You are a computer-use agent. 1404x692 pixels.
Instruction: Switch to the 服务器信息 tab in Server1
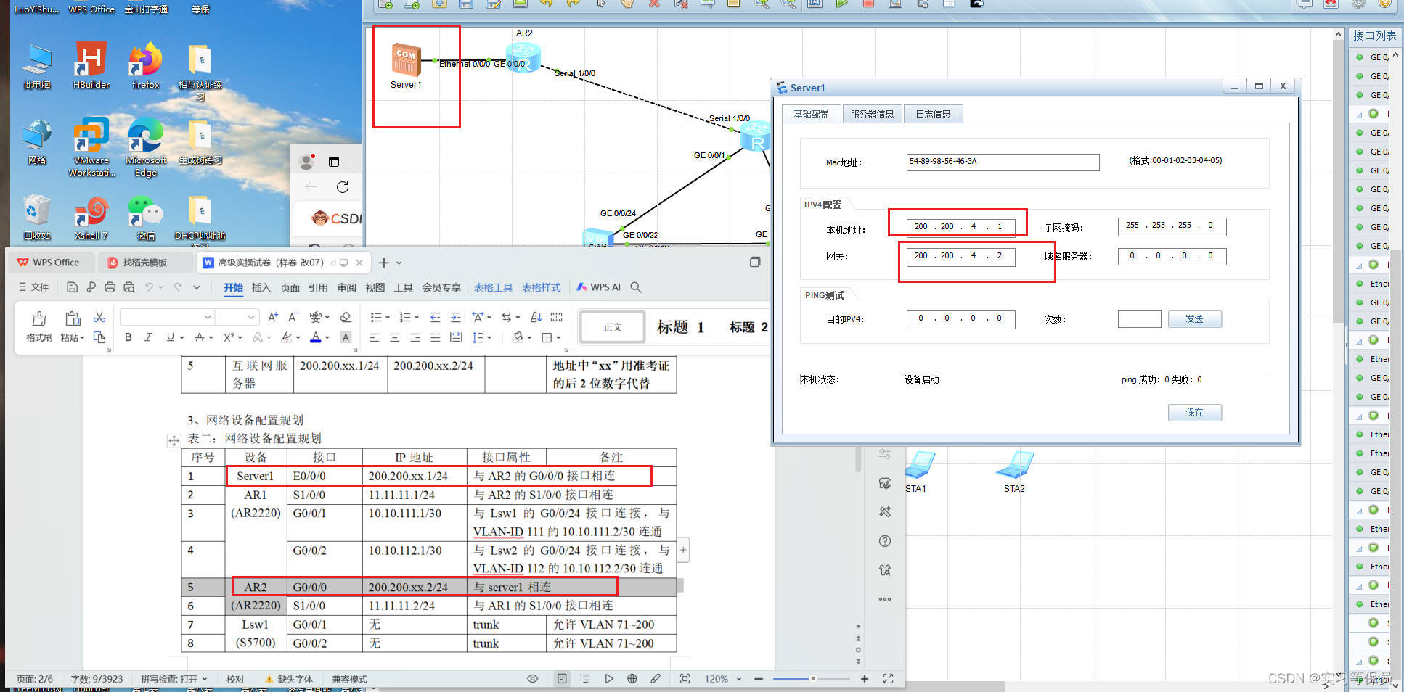pyautogui.click(x=872, y=114)
